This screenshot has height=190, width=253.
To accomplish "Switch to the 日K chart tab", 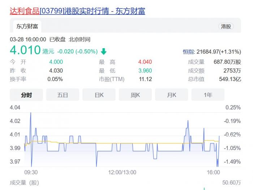I will (x=99, y=95).
